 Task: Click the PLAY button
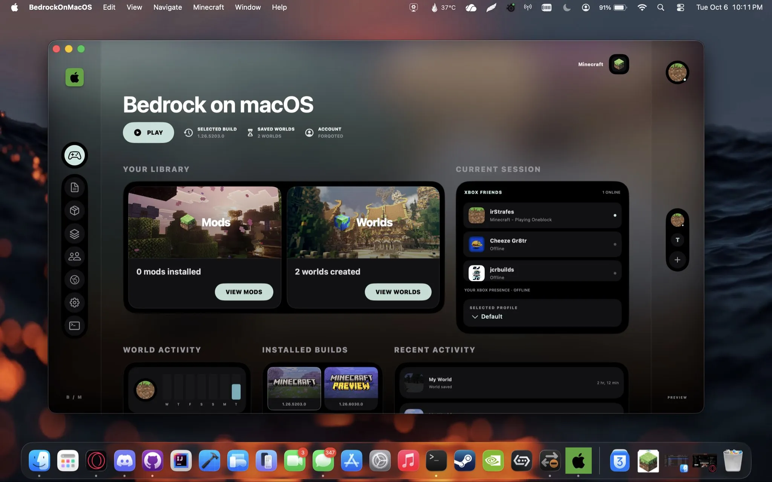coord(149,133)
